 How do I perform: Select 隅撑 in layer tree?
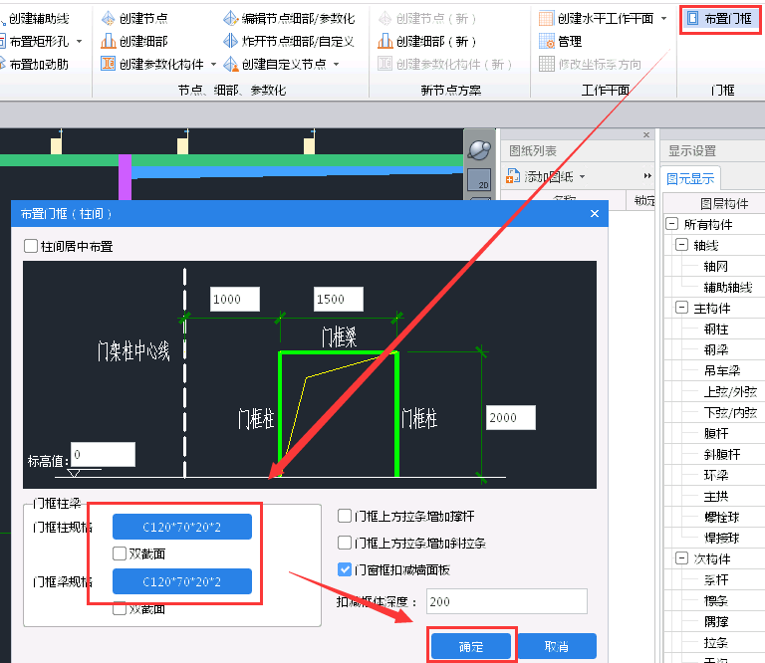716,621
